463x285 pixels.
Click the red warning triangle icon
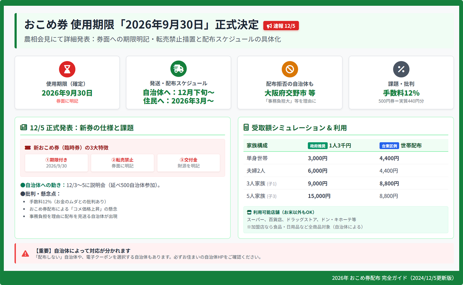coord(25,254)
